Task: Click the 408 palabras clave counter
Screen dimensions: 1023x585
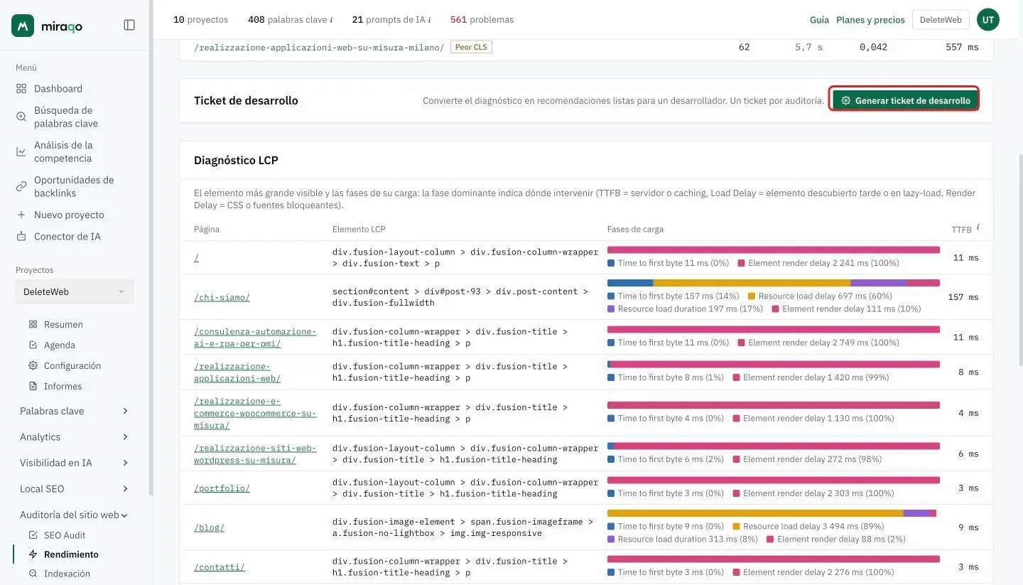Action: point(290,20)
